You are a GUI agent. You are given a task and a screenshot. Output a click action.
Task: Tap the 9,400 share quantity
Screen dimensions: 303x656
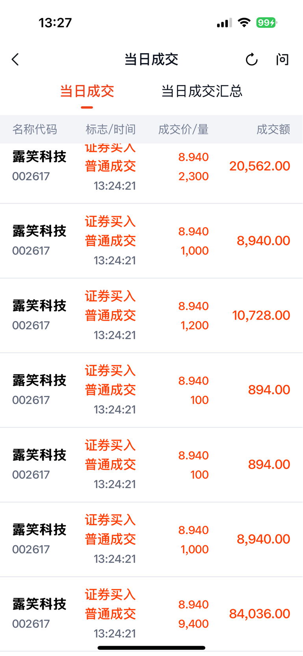(x=193, y=624)
